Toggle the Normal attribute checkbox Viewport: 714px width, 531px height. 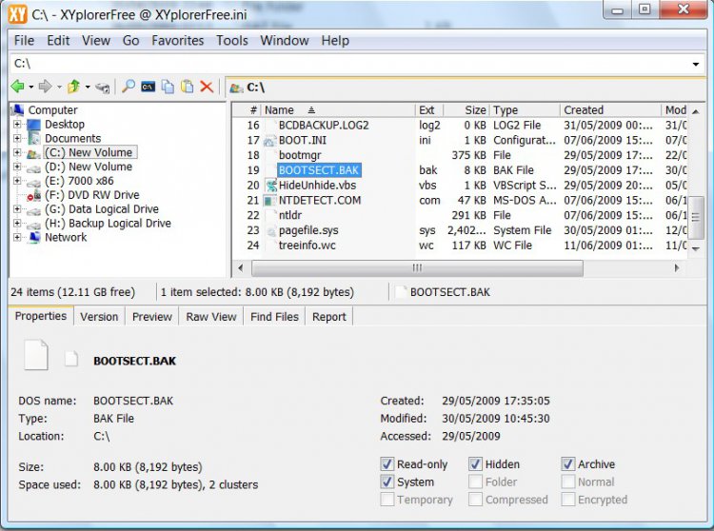(x=567, y=482)
